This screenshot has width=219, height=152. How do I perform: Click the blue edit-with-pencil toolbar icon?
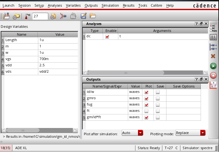coord(84,16)
